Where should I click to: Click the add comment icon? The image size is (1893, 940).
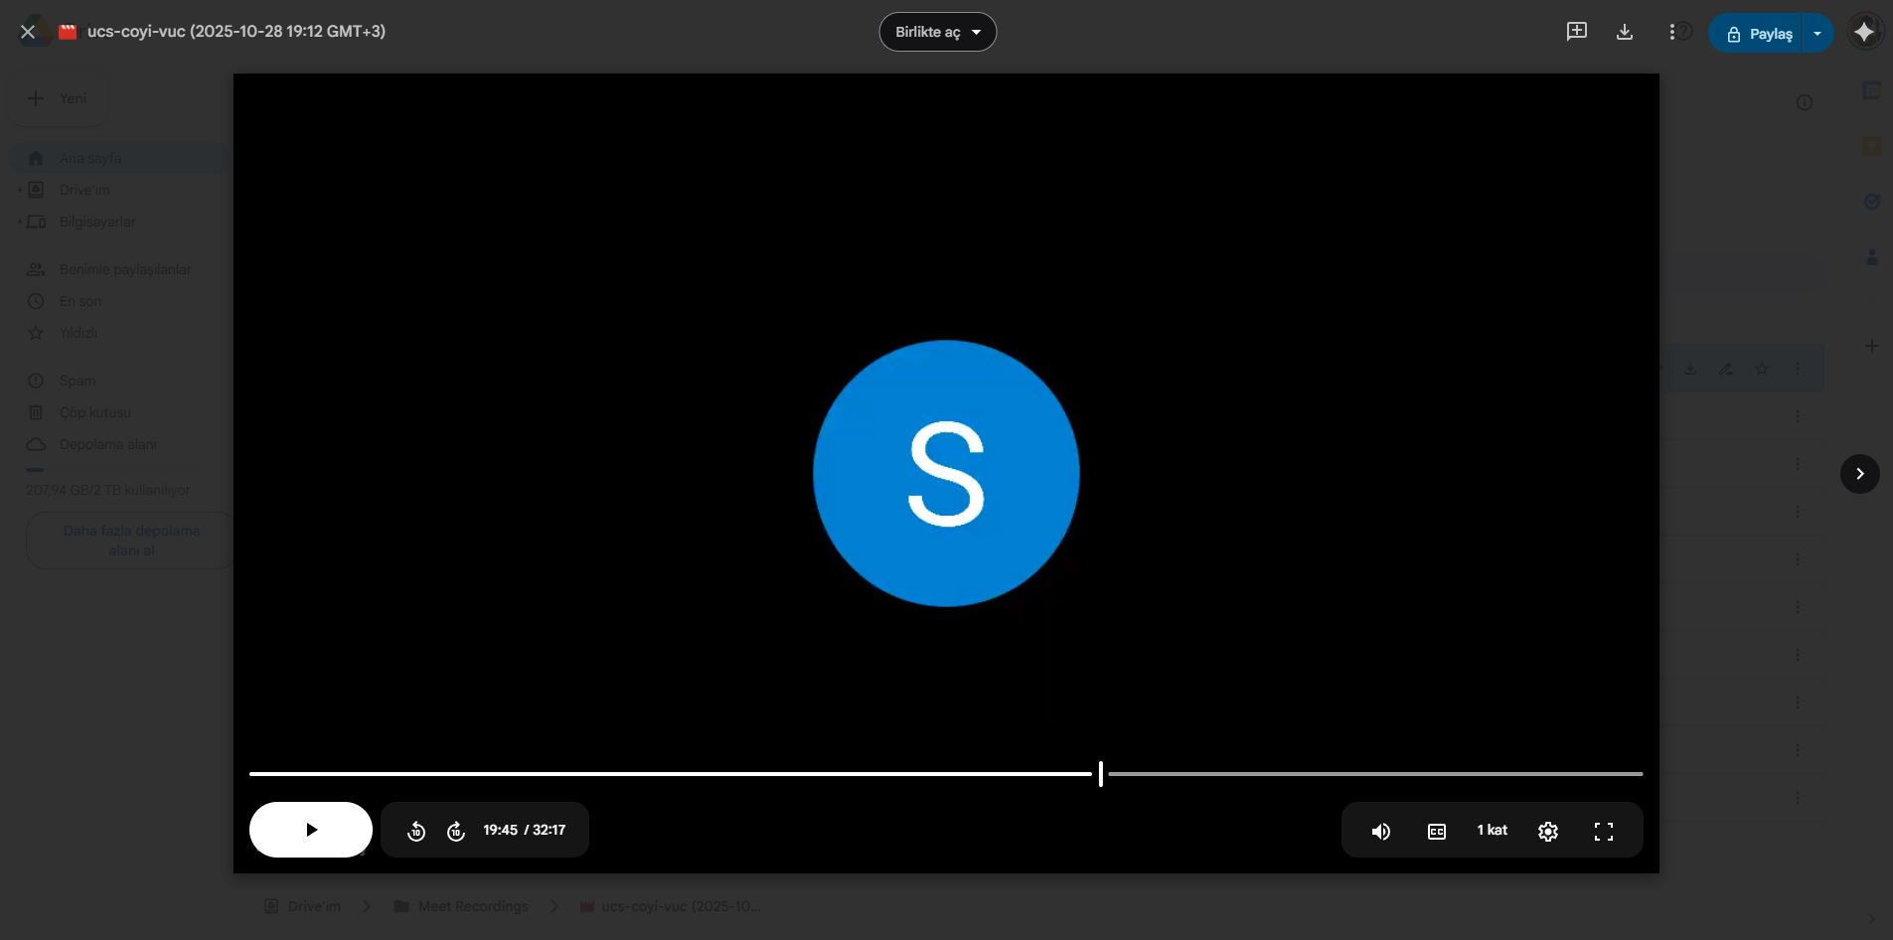tap(1576, 32)
